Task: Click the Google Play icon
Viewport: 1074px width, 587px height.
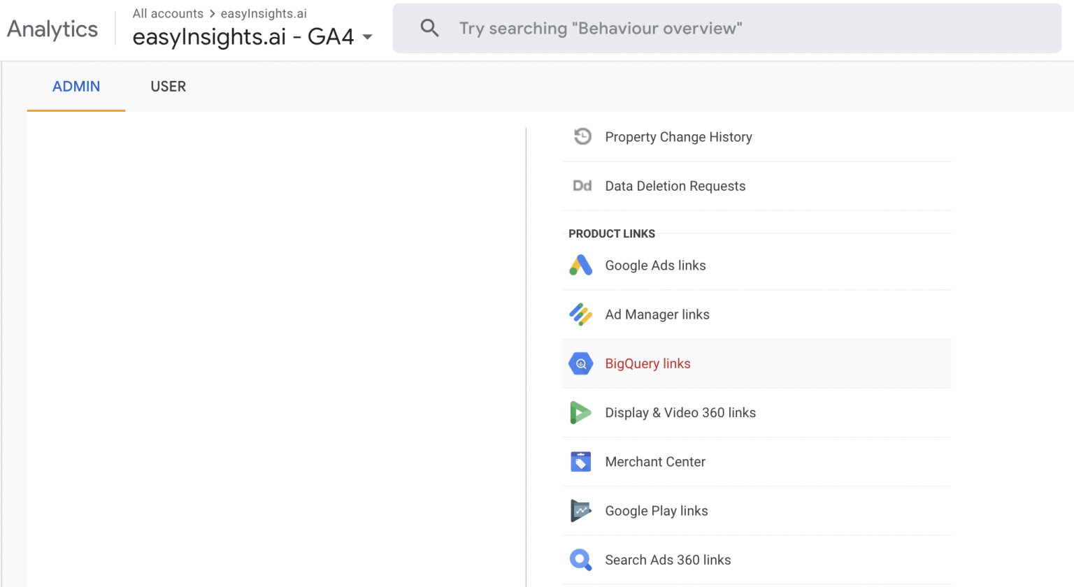Action: click(x=580, y=511)
